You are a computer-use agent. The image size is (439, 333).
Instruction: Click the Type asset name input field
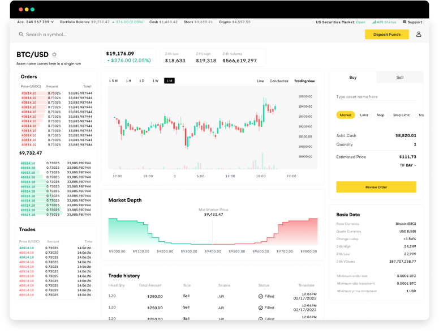click(376, 97)
